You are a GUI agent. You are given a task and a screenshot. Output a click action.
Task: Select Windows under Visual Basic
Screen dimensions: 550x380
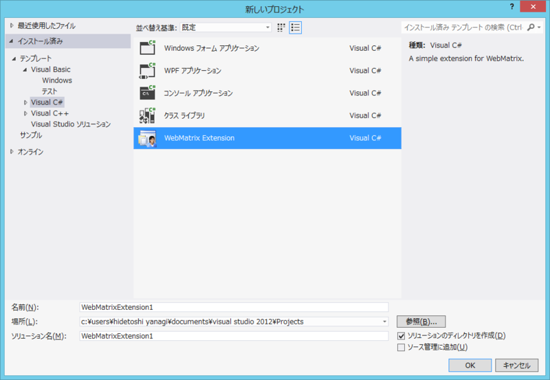pyautogui.click(x=57, y=80)
